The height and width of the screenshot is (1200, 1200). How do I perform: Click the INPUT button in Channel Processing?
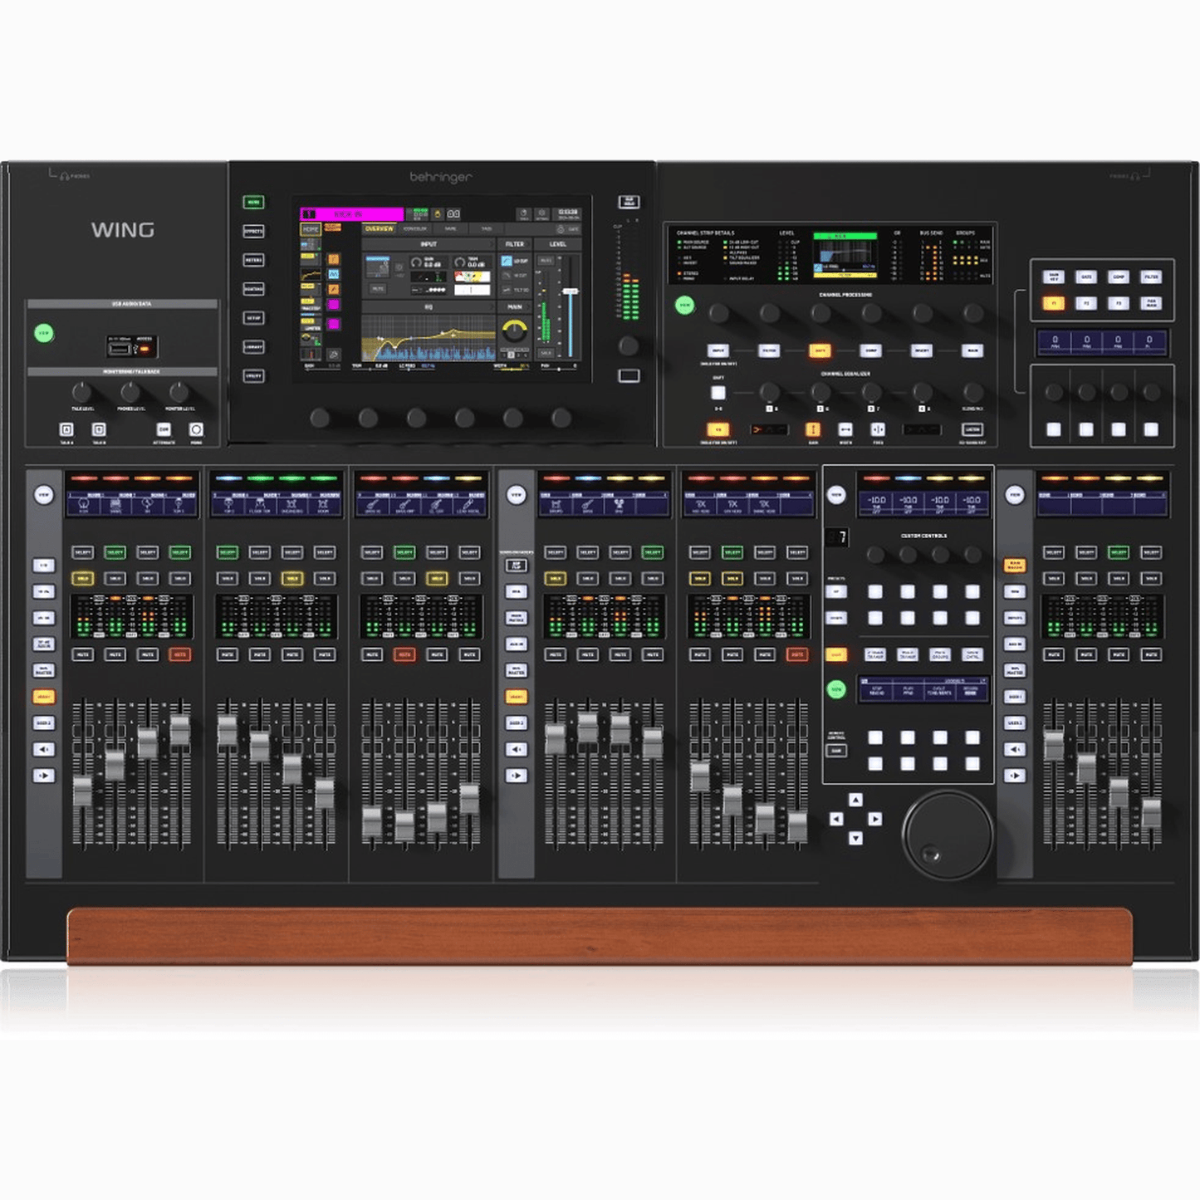coord(718,350)
